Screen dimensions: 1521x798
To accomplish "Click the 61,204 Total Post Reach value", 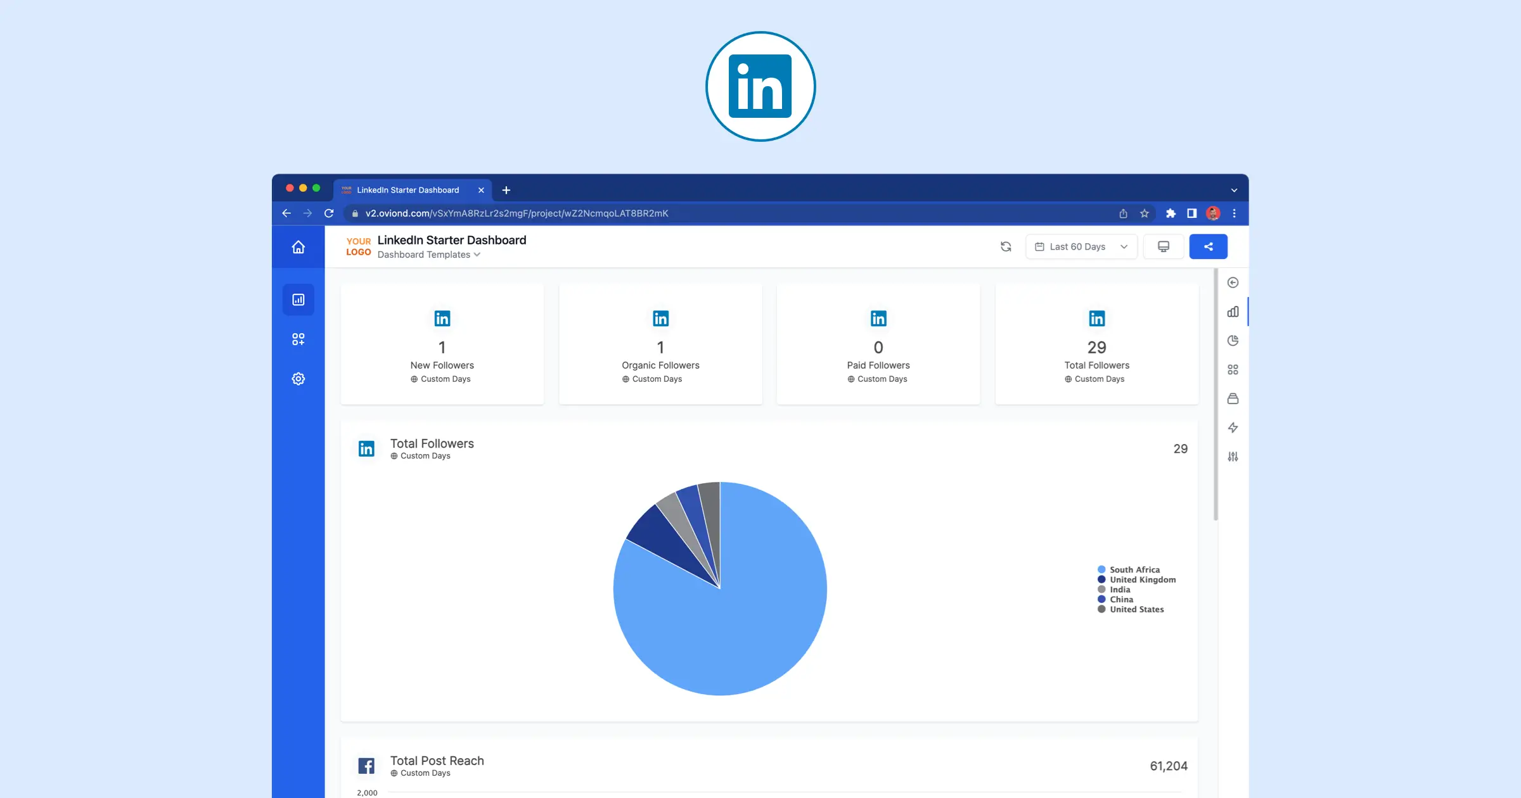I will (1169, 766).
